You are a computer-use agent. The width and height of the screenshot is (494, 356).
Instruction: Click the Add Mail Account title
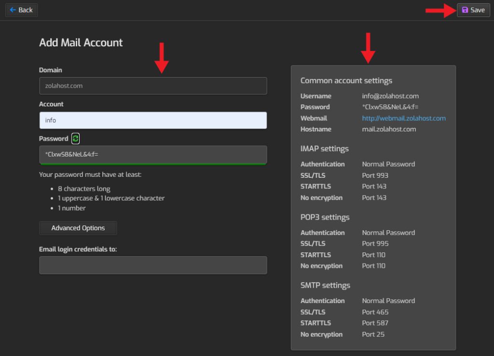click(81, 42)
